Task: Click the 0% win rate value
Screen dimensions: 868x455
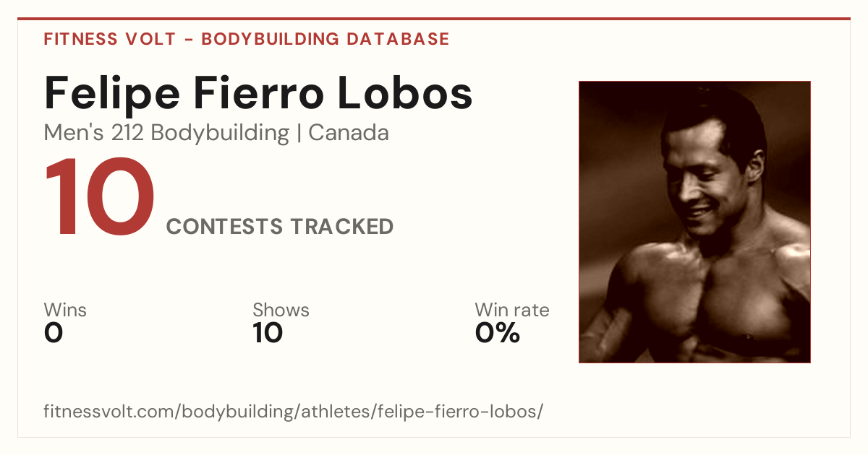Action: click(498, 333)
